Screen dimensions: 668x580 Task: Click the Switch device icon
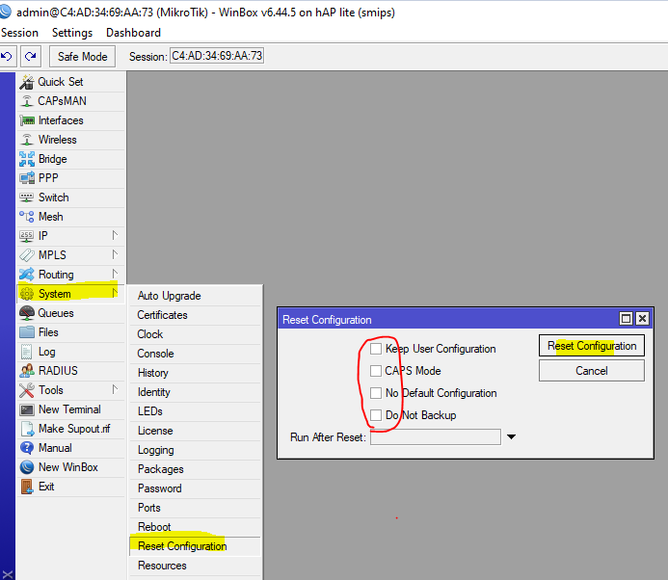click(x=26, y=198)
